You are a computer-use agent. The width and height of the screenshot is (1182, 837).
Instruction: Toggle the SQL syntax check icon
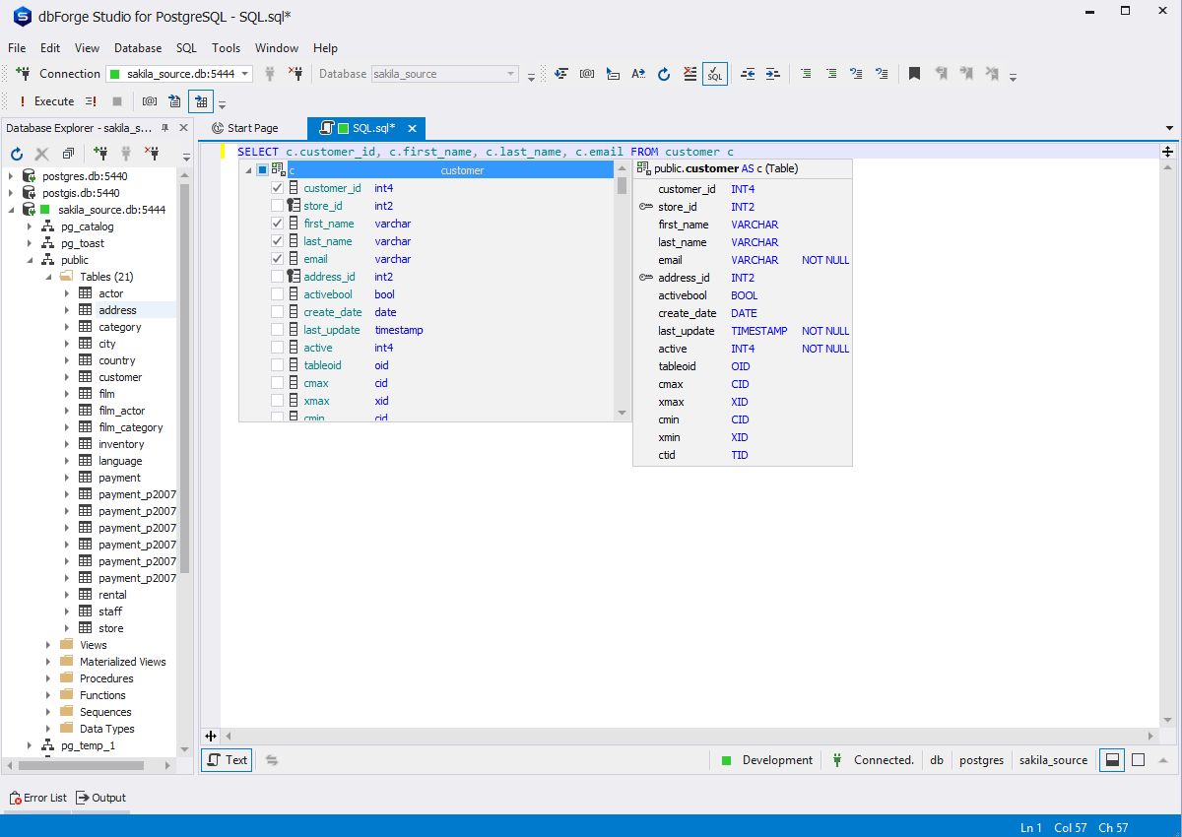click(715, 74)
